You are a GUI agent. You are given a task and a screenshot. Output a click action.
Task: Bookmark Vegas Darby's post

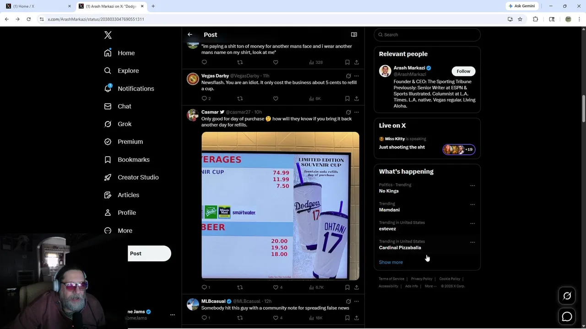click(347, 98)
